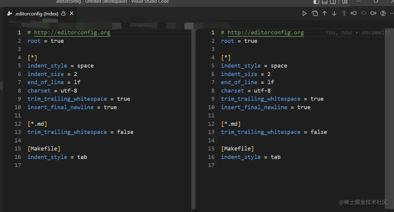The image size is (394, 212).
Task: Open Customize Layout icon in title bar
Action: point(345,2)
